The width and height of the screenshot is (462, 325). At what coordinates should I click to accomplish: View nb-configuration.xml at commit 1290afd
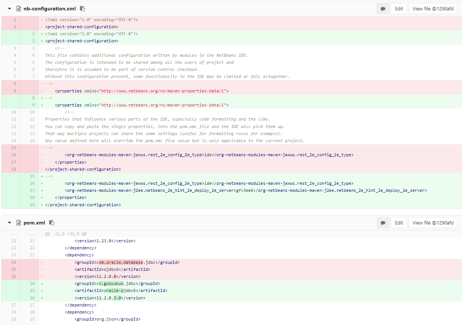pyautogui.click(x=433, y=9)
